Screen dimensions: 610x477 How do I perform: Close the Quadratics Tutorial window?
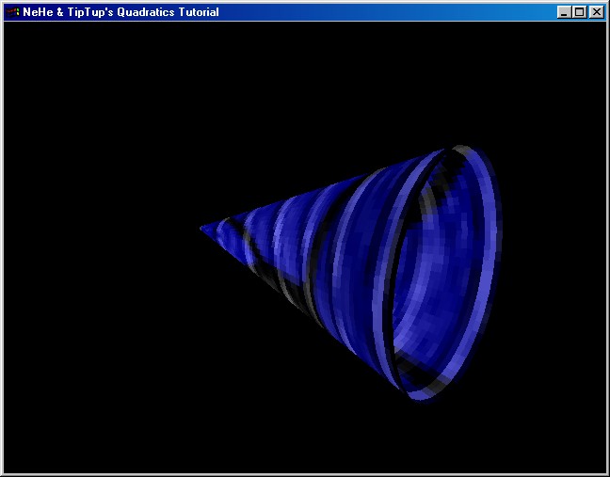[596, 12]
